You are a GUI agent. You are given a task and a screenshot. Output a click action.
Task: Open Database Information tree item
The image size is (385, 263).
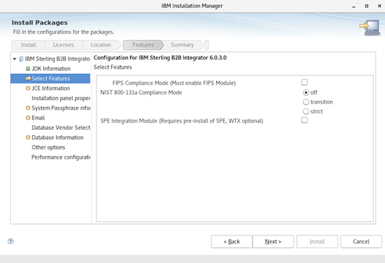[x=57, y=137]
